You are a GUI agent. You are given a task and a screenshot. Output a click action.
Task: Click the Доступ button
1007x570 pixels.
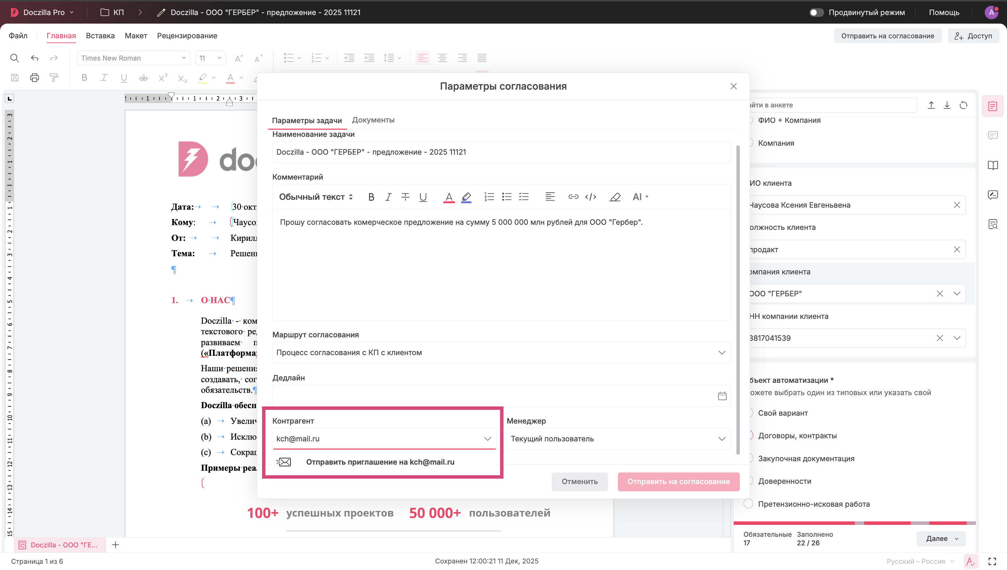click(973, 36)
